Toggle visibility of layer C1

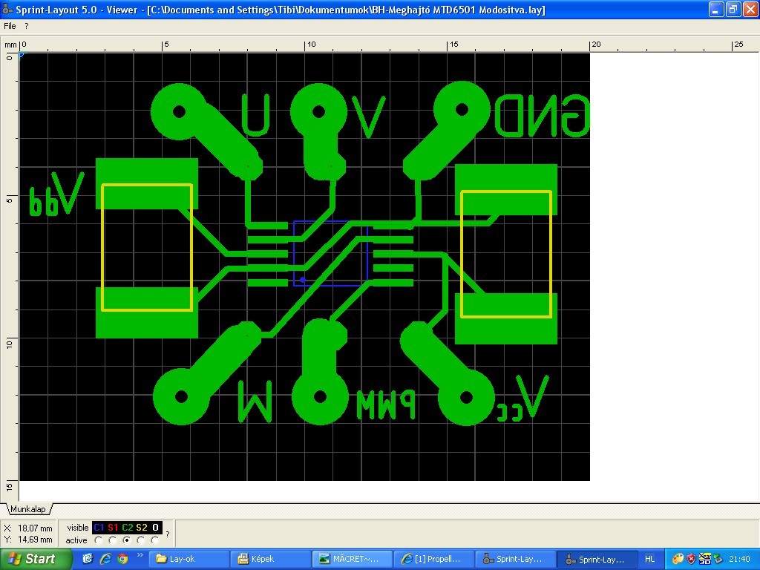99,528
